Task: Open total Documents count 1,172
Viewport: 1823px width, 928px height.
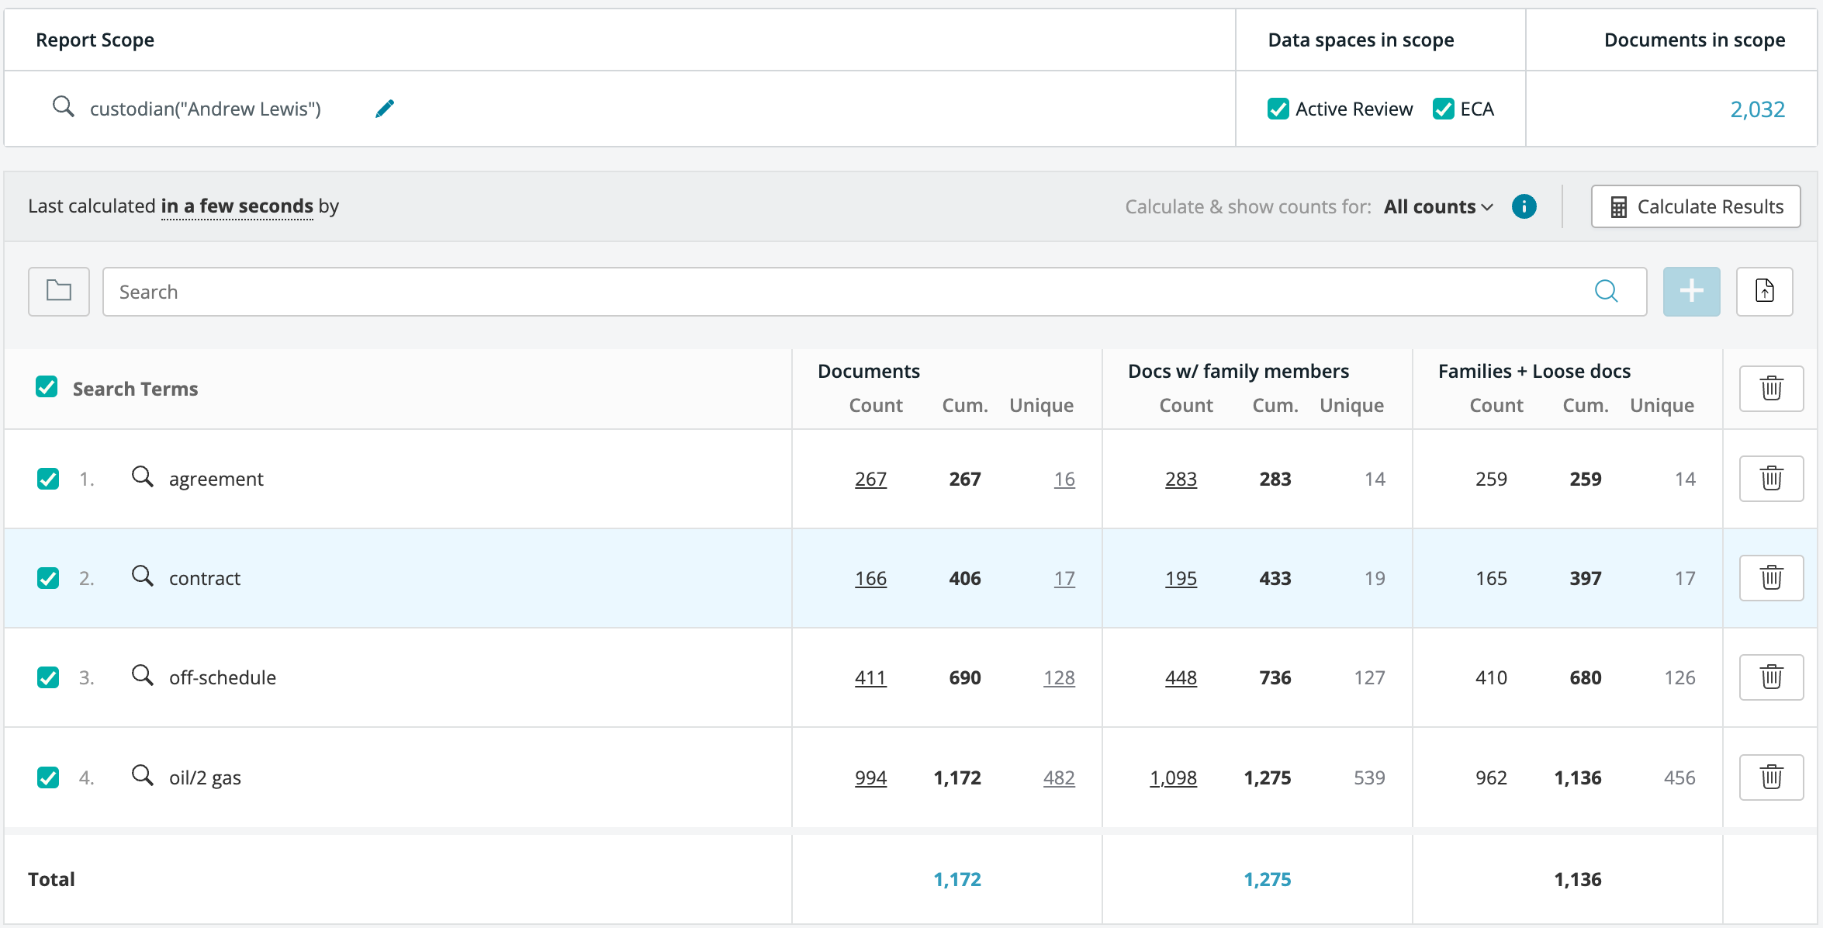Action: tap(957, 879)
